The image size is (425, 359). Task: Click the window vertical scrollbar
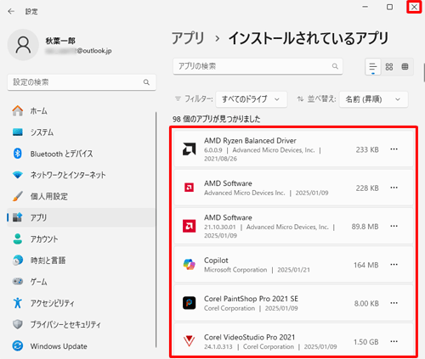pos(424,72)
